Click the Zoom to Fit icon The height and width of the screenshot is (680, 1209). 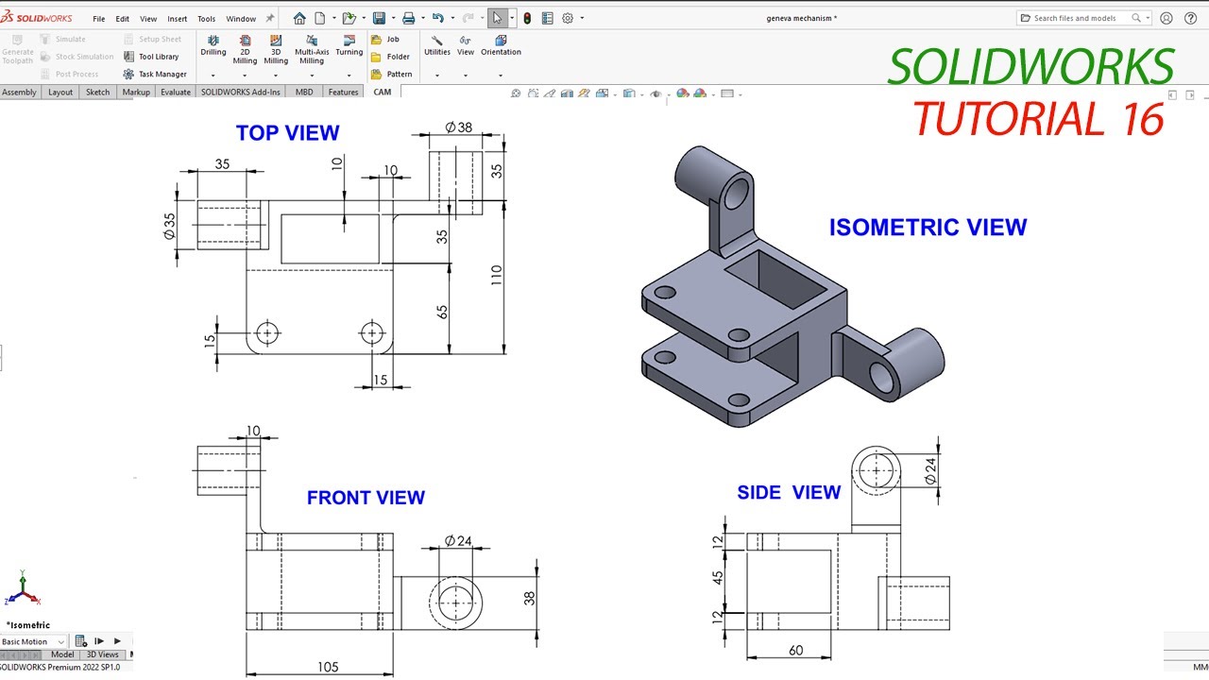tap(516, 93)
